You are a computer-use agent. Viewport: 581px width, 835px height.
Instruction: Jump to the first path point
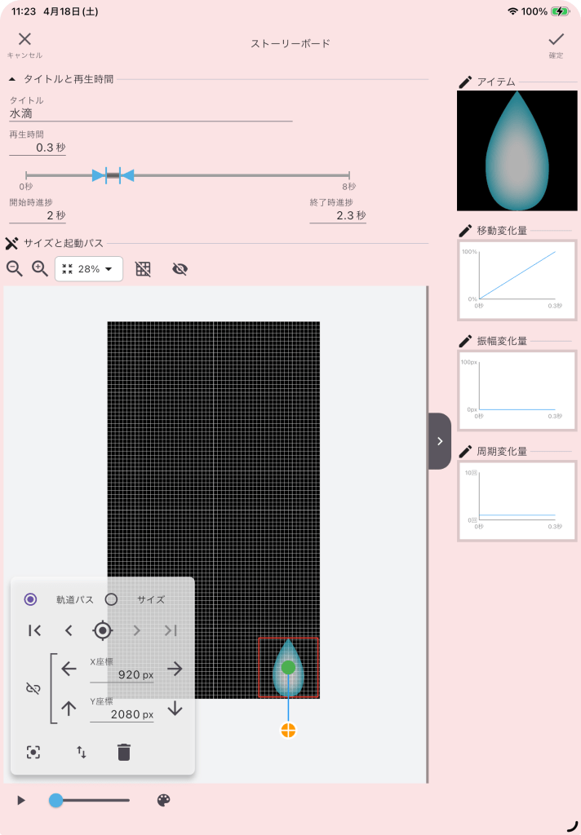[34, 630]
